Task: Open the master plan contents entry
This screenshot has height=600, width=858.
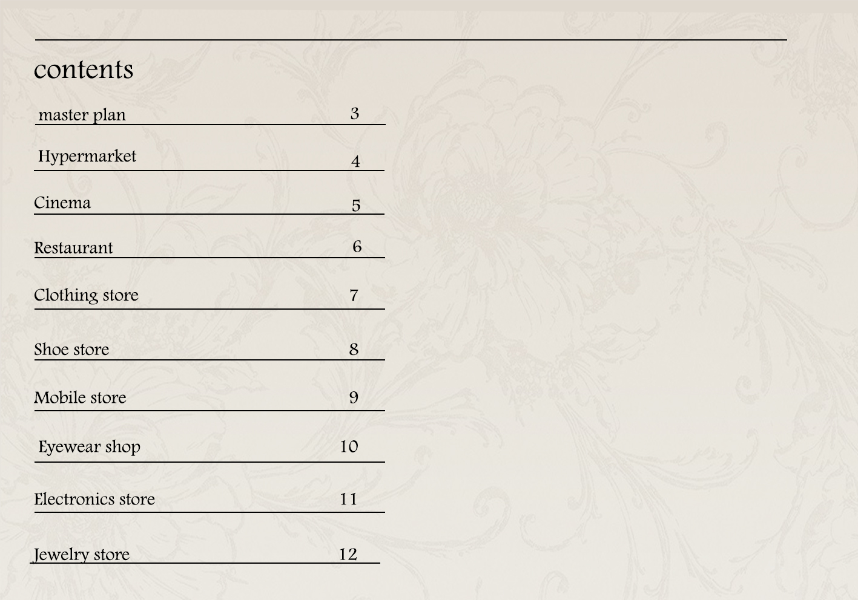Action: 82,114
